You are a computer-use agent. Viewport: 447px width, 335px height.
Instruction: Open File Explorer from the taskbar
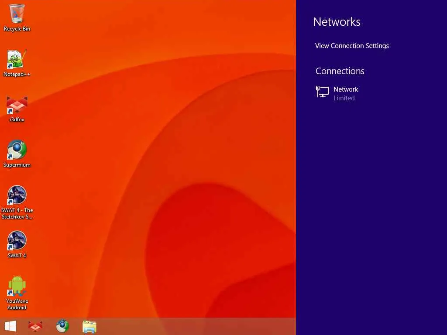(89, 326)
